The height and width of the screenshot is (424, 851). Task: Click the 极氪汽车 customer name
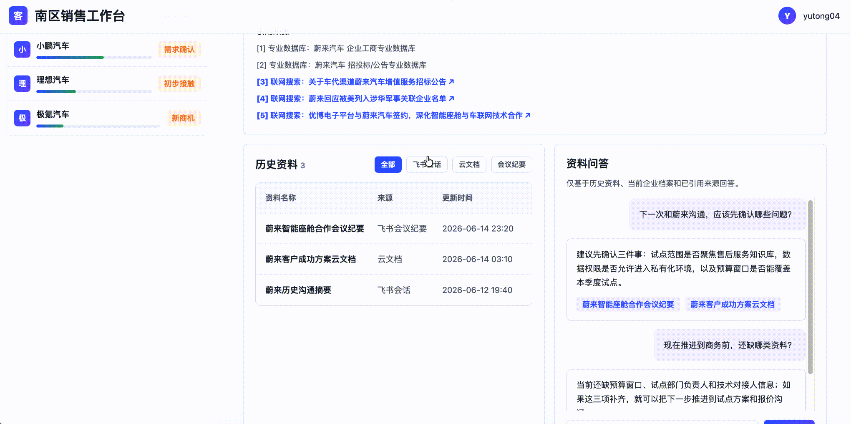(53, 114)
